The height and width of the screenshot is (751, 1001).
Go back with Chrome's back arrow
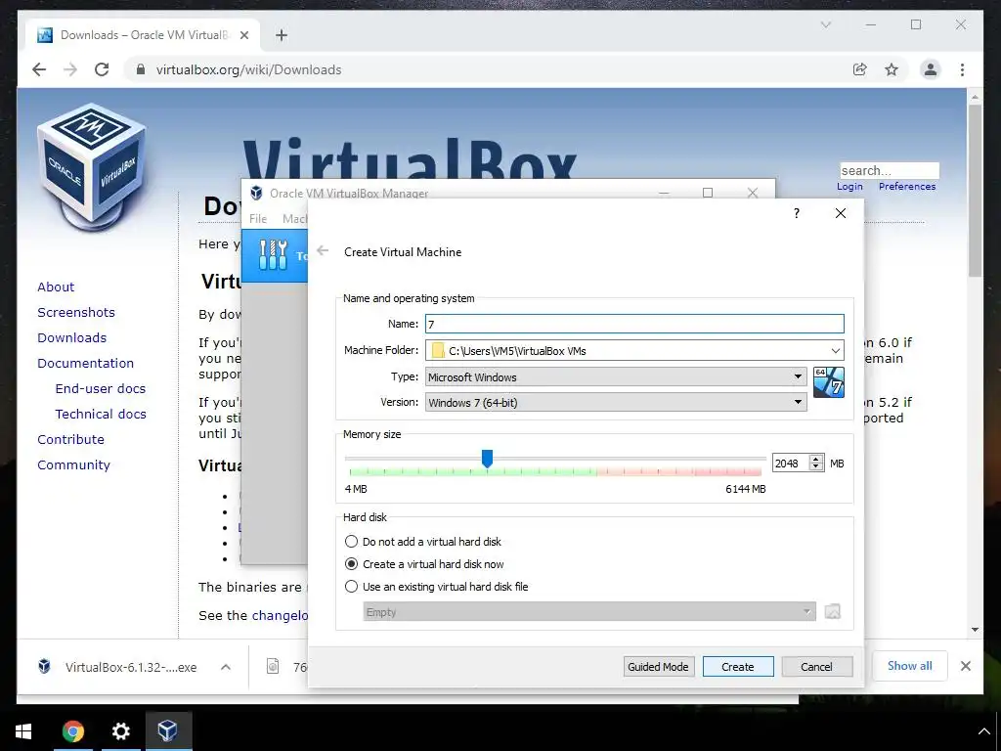[x=39, y=69]
